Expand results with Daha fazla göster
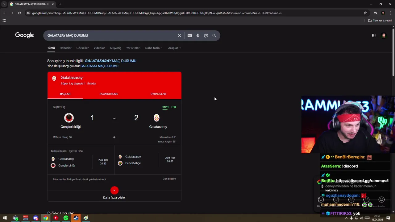The width and height of the screenshot is (395, 222). (114, 193)
